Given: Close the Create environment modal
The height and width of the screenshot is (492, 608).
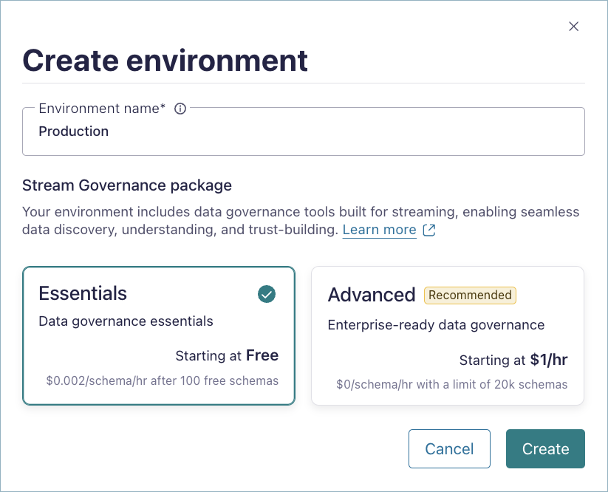Looking at the screenshot, I should click(574, 26).
